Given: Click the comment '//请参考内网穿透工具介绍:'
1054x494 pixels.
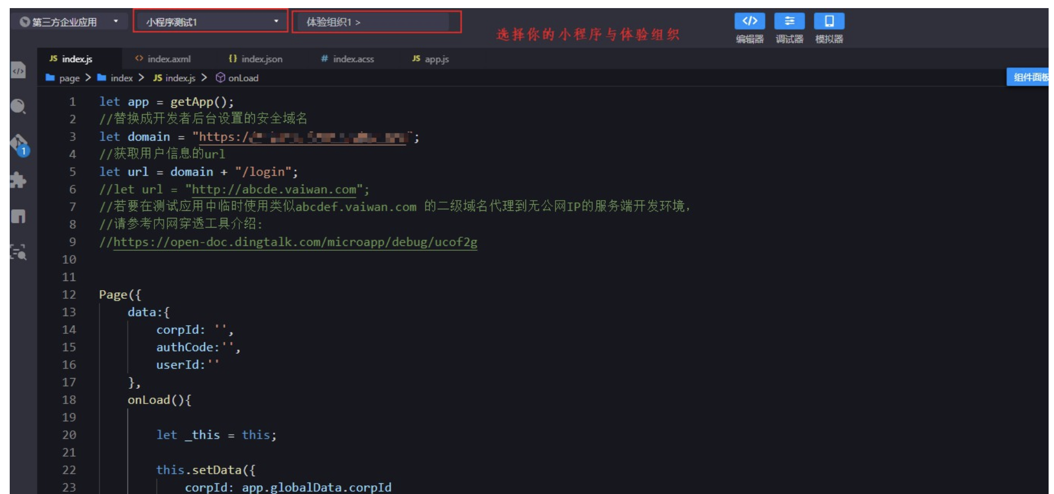Looking at the screenshot, I should pos(181,224).
